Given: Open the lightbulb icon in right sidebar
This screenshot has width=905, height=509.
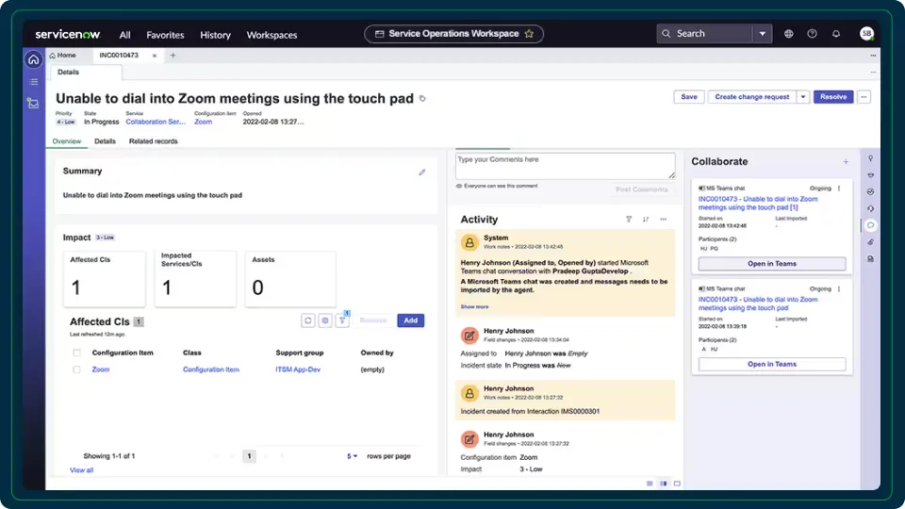Looking at the screenshot, I should pyautogui.click(x=870, y=158).
